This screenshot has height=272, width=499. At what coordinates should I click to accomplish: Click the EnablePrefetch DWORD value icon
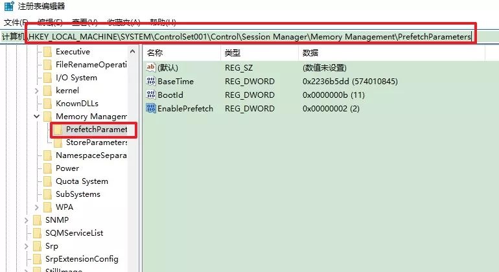(151, 108)
